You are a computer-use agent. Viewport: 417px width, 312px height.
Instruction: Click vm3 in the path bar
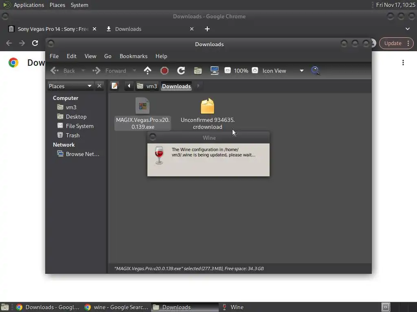(147, 86)
